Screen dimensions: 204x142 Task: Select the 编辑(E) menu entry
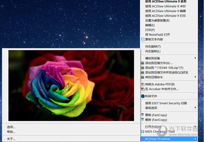point(150,25)
